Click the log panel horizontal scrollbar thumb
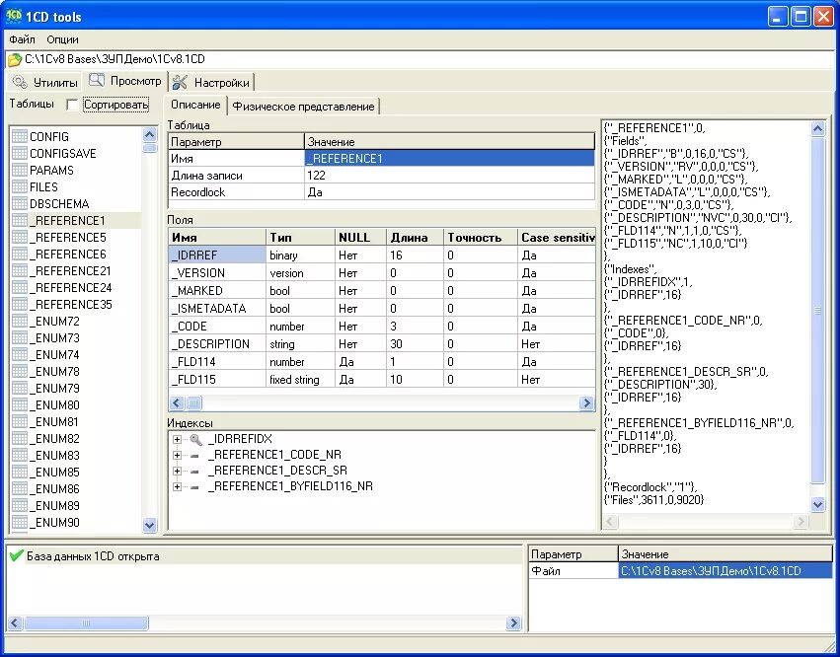The height and width of the screenshot is (657, 840). [x=86, y=622]
